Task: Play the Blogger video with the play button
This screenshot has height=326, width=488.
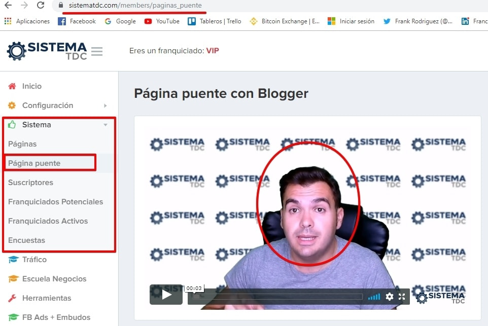Action: click(x=166, y=295)
